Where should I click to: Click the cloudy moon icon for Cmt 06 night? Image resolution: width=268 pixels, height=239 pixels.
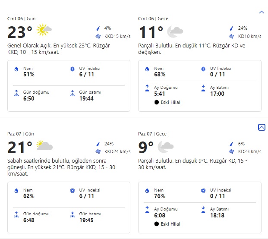[x=175, y=31]
